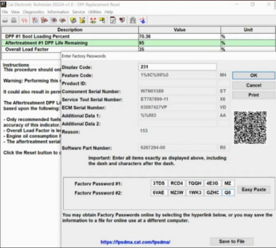Open the Service menu

click(x=78, y=12)
